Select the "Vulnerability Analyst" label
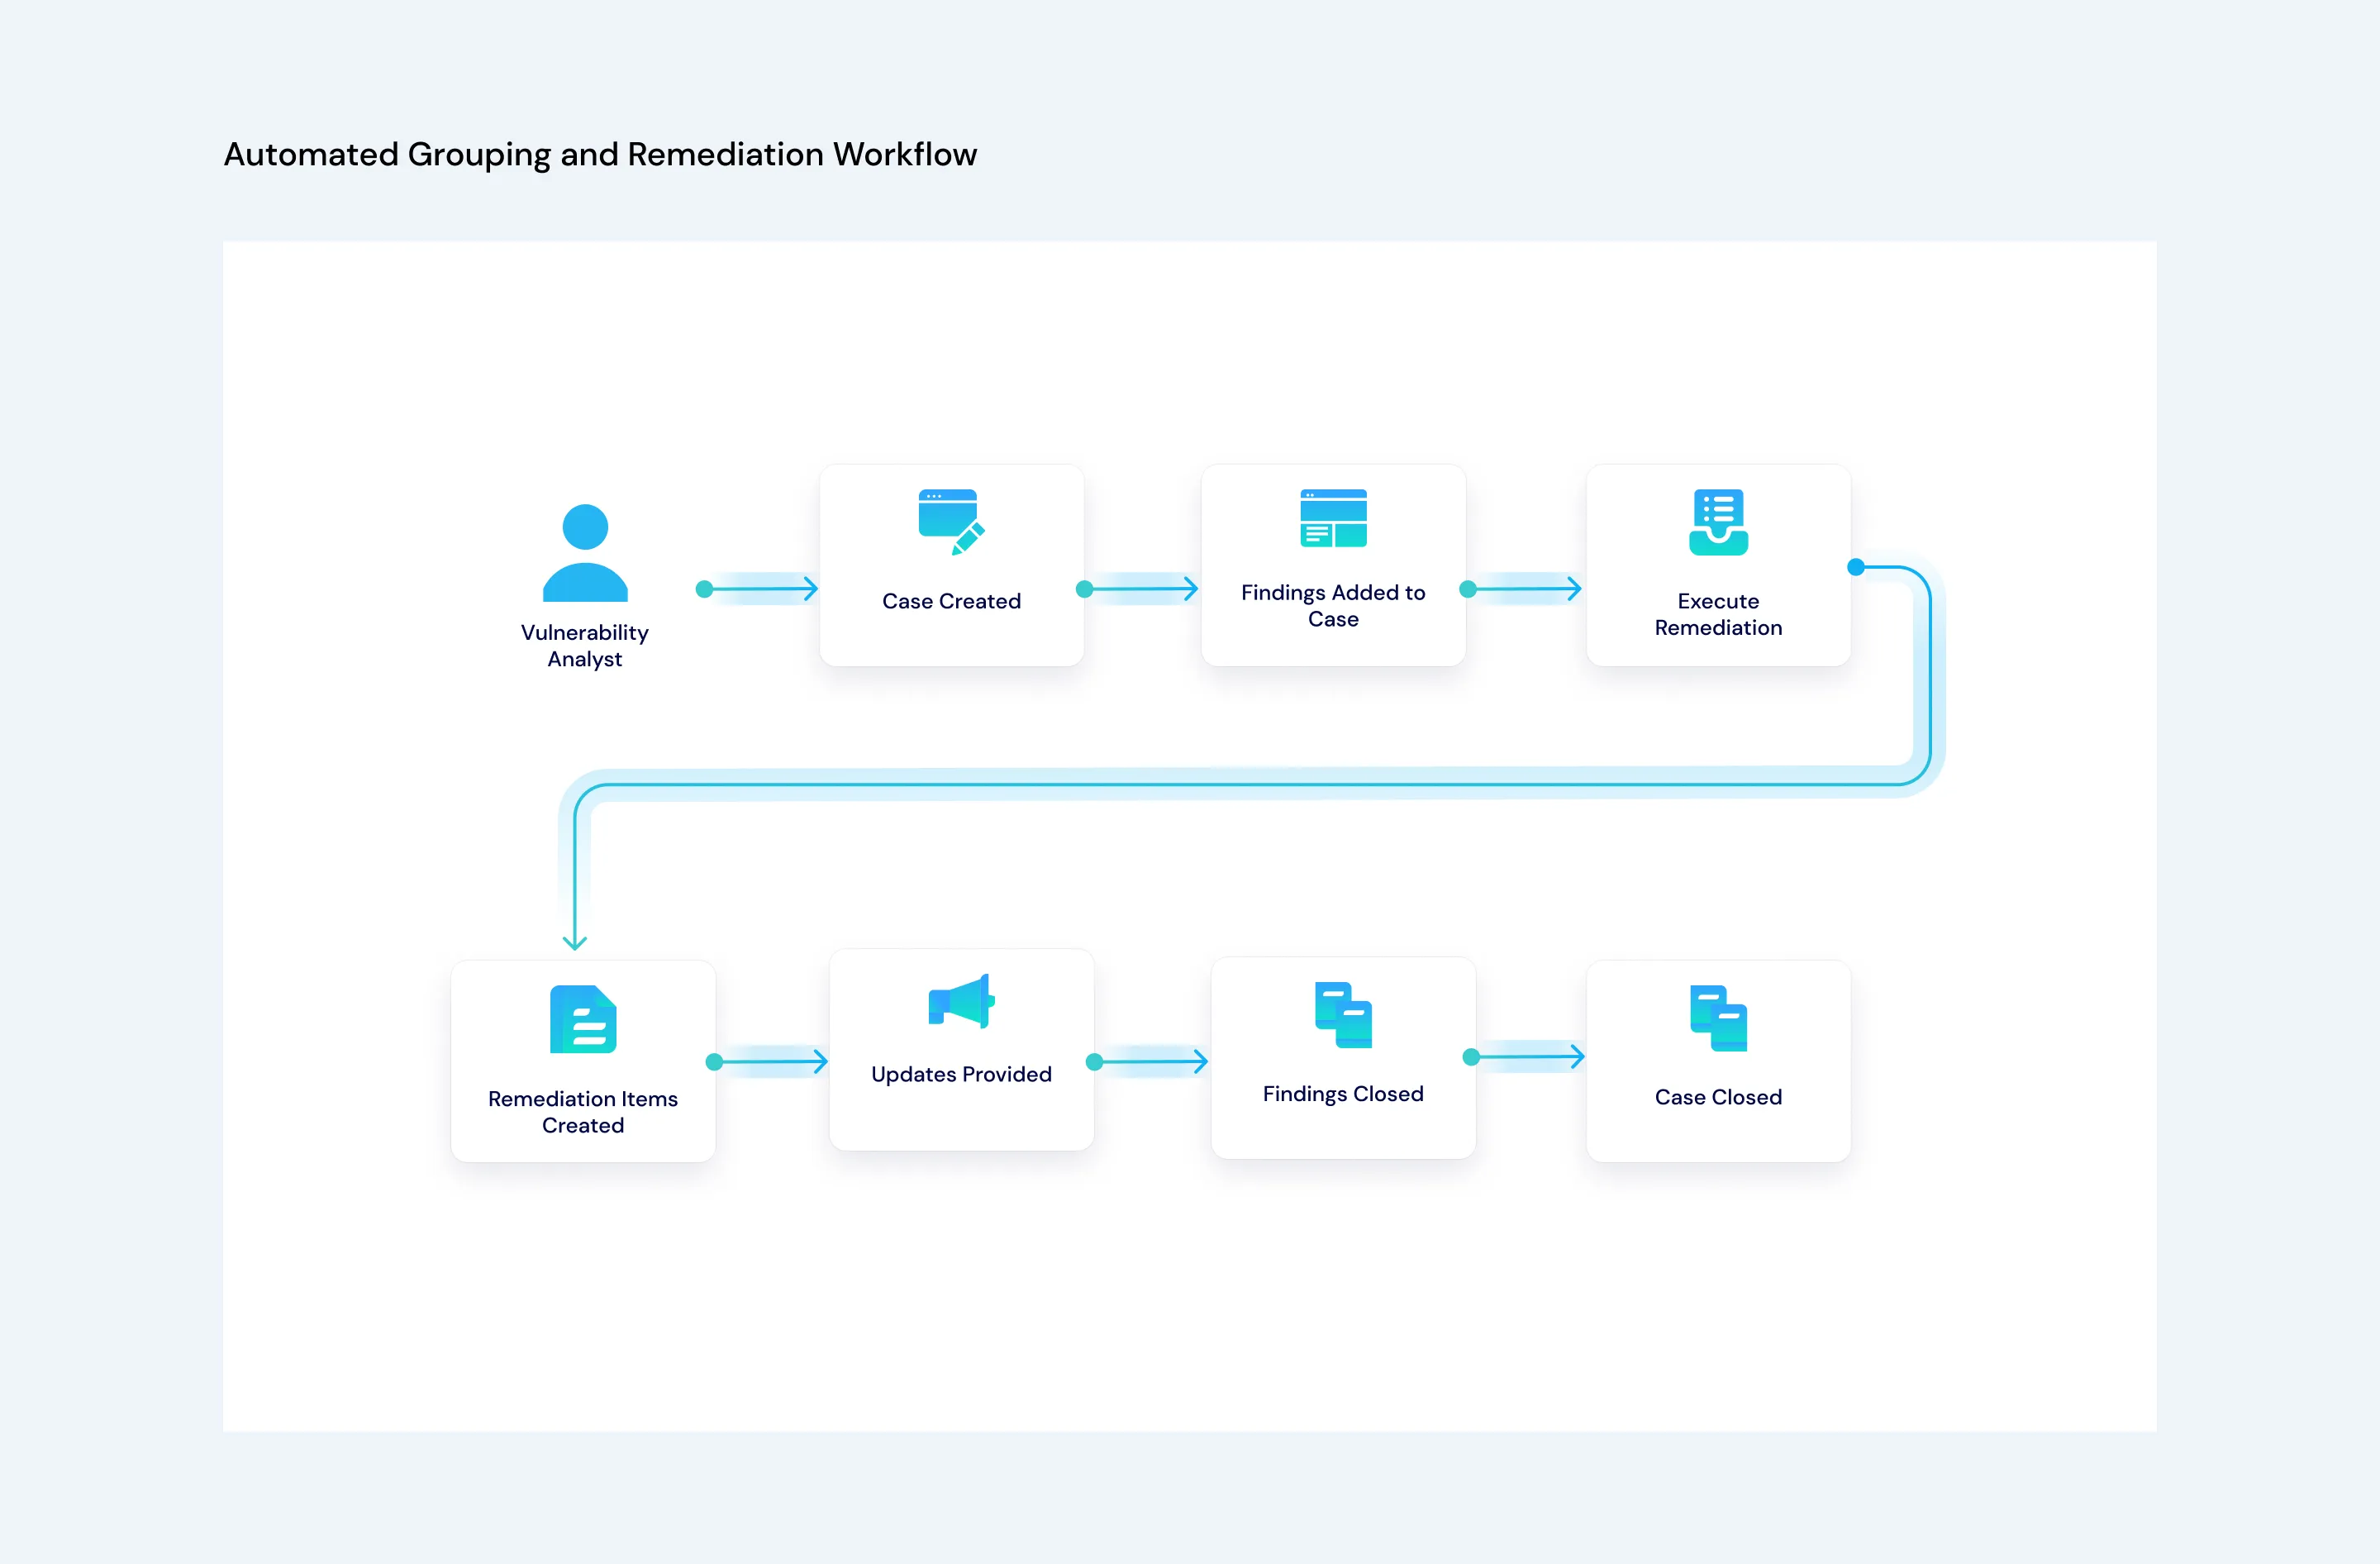2380x1564 pixels. point(585,646)
